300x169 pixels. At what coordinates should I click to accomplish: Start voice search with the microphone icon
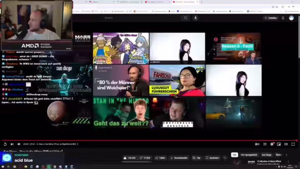(x=195, y=18)
